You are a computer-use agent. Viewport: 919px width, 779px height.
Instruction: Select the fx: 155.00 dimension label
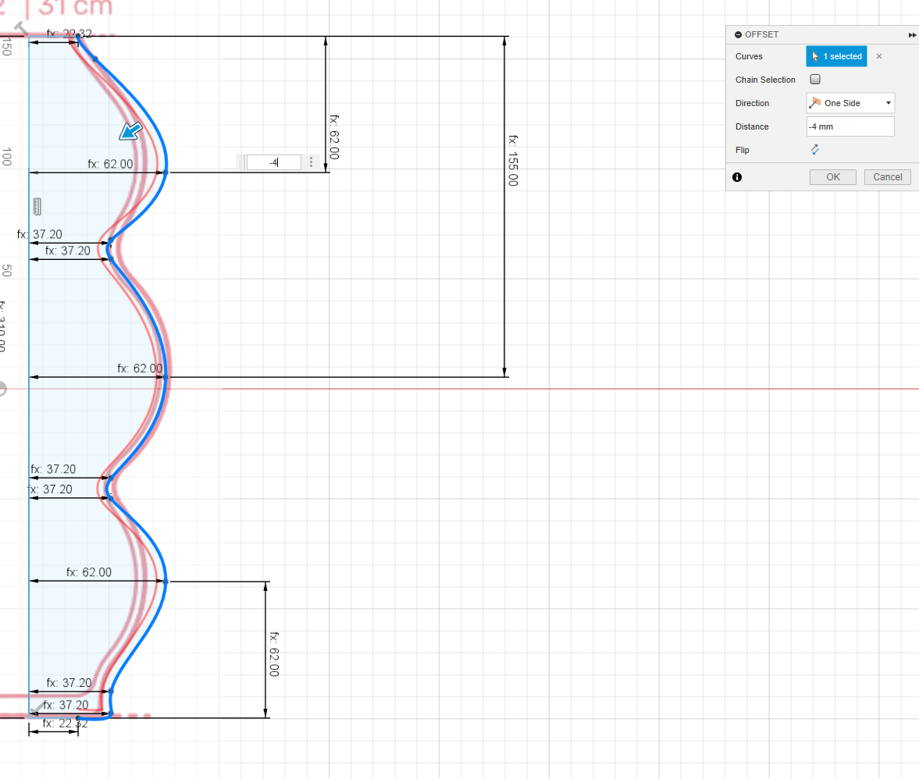[513, 160]
